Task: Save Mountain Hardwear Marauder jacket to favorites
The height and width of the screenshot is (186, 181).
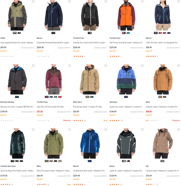Action: click(x=33, y=66)
